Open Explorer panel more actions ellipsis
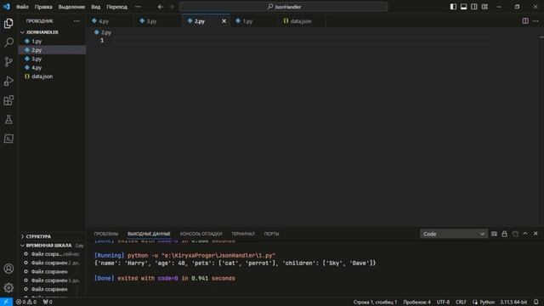 76,21
